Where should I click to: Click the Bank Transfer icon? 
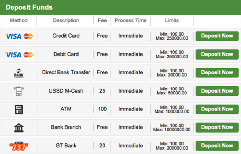[x=19, y=73]
